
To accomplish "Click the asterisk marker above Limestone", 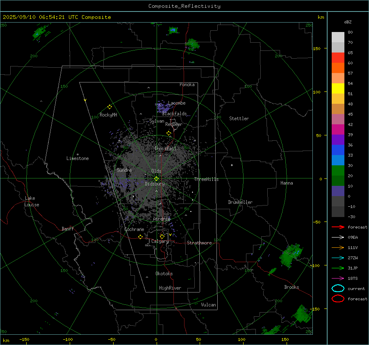I will click(77, 155).
